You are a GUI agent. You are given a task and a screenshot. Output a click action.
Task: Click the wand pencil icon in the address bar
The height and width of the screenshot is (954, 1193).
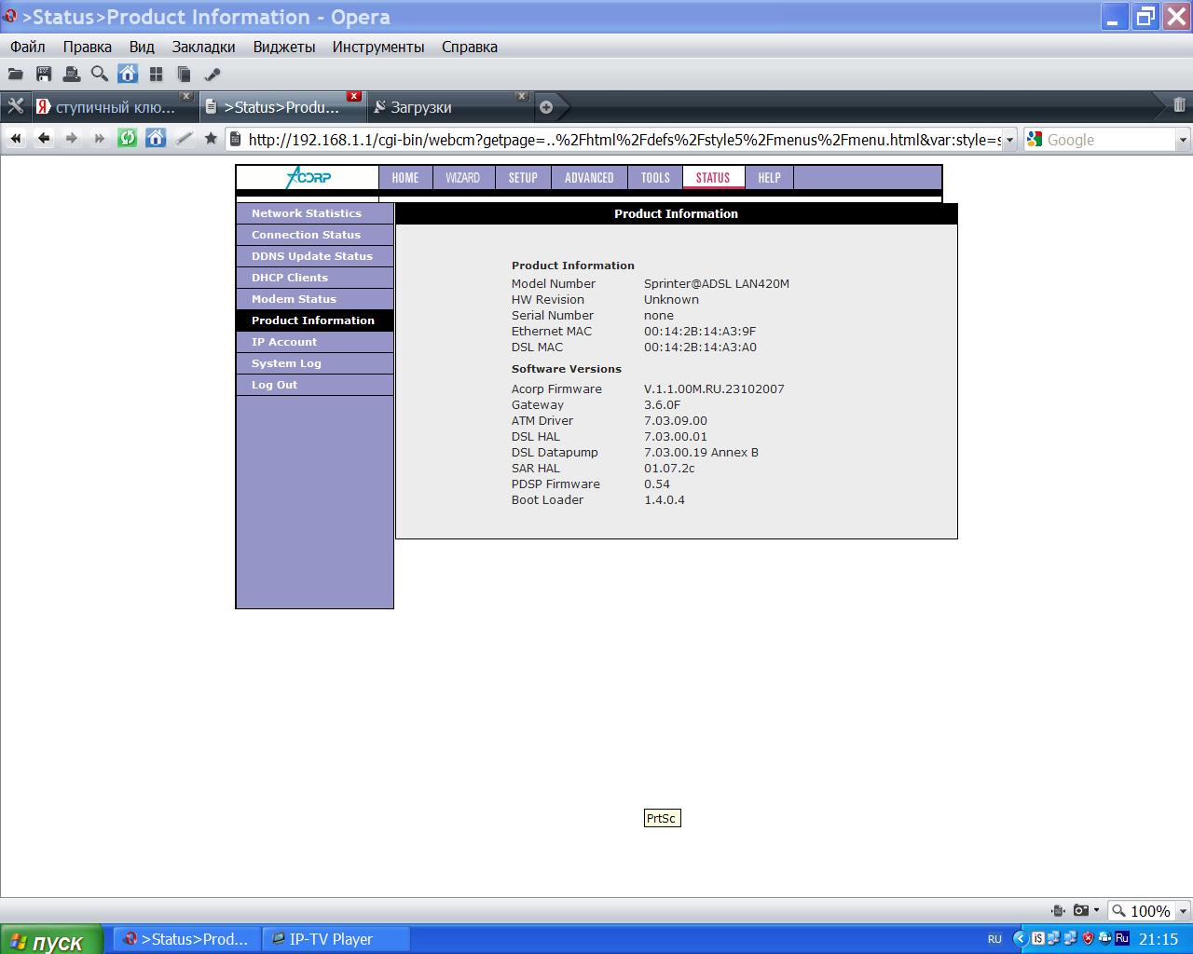[184, 139]
